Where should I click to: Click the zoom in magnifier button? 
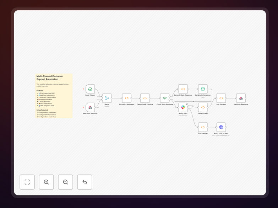(x=46, y=182)
